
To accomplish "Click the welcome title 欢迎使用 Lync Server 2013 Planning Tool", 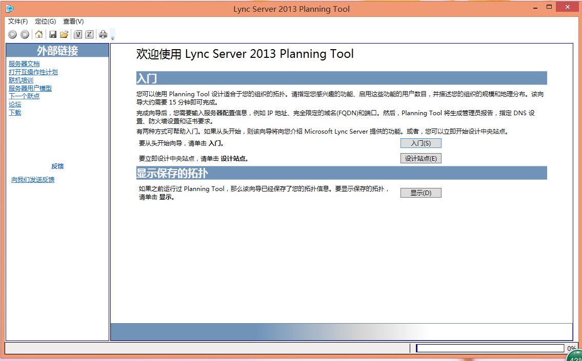I will point(245,54).
